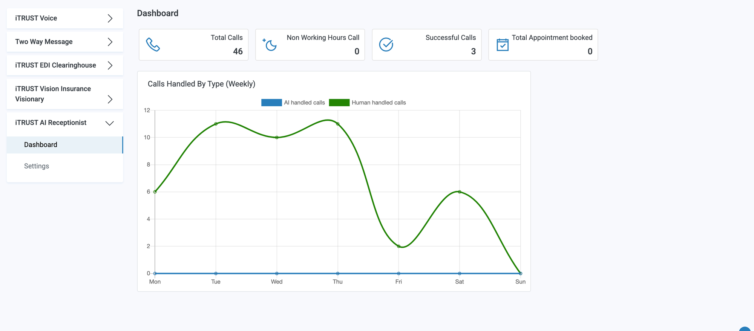The image size is (754, 331).
Task: Click the Saturday human calls data point
Action: tap(459, 192)
